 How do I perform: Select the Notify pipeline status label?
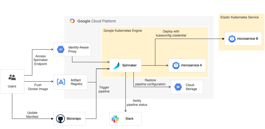137,103
